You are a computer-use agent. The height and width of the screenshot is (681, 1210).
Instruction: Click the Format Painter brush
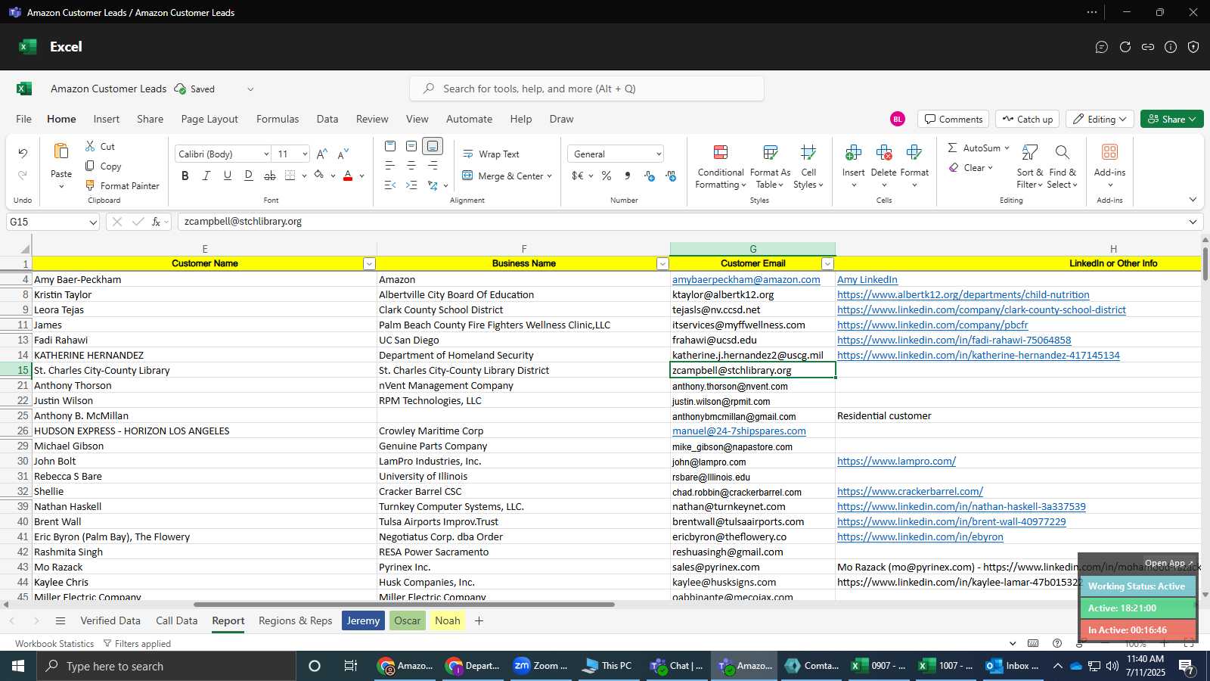click(90, 185)
